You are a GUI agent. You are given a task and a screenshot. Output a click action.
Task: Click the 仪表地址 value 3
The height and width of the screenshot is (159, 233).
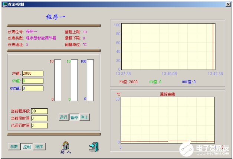tap(27, 45)
